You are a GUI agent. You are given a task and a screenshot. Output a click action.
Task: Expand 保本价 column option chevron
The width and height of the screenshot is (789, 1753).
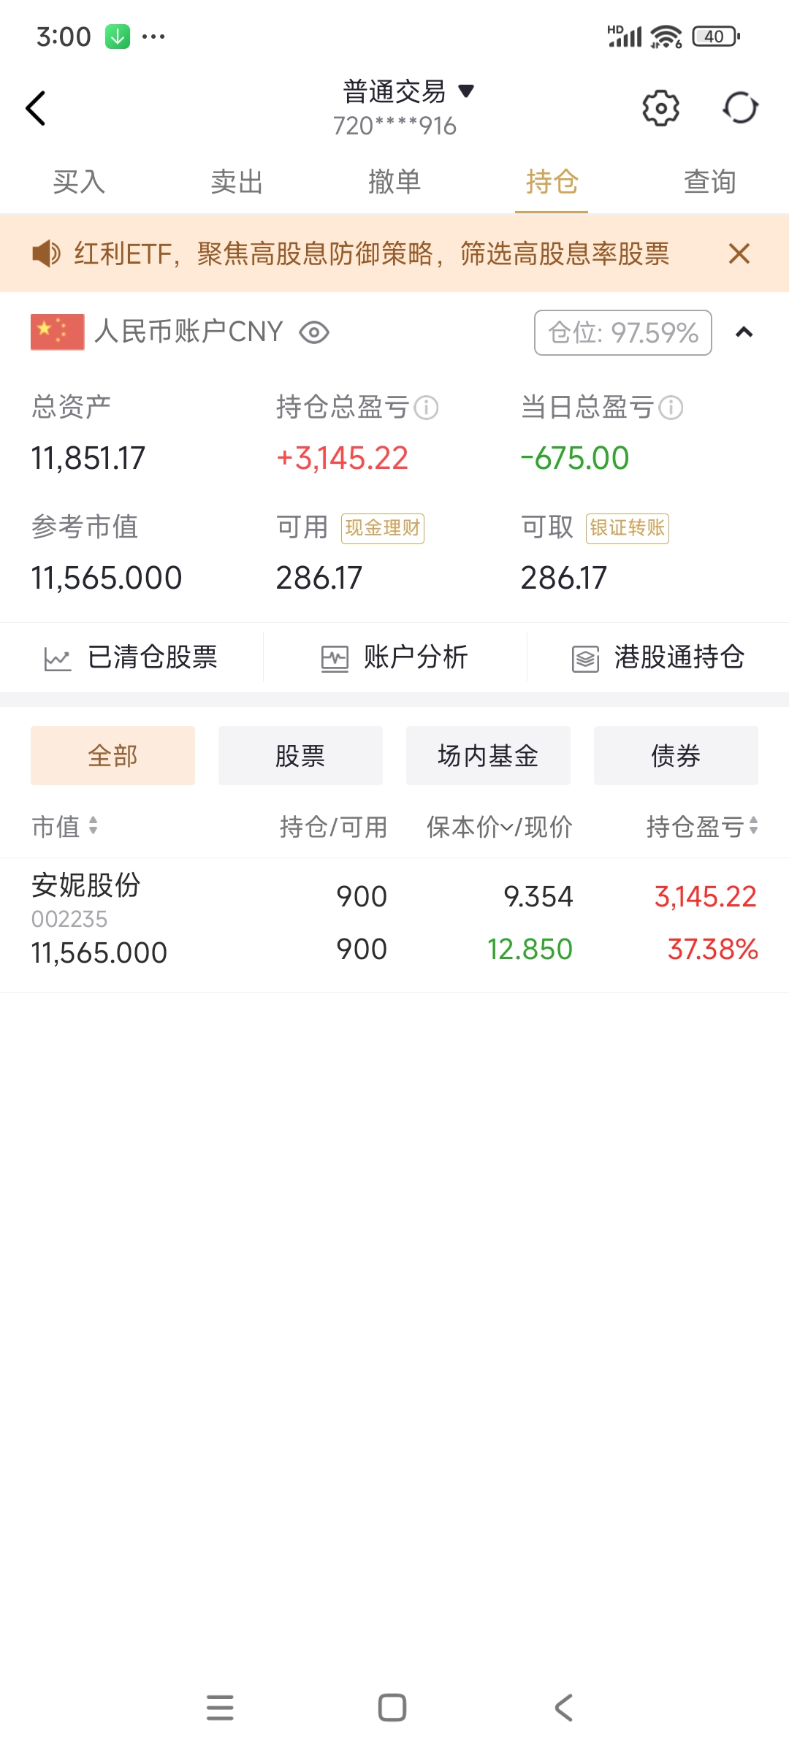pyautogui.click(x=506, y=828)
